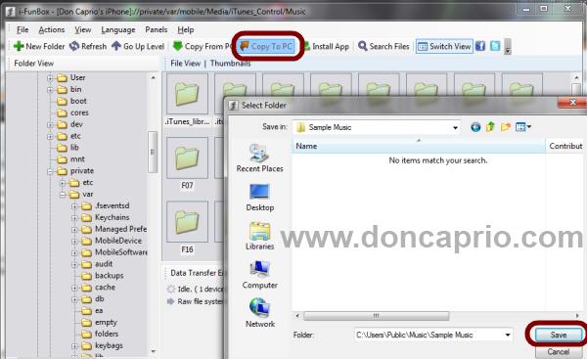Viewport: 587px width, 359px height.
Task: Expand the cache folder node
Action: click(x=74, y=288)
